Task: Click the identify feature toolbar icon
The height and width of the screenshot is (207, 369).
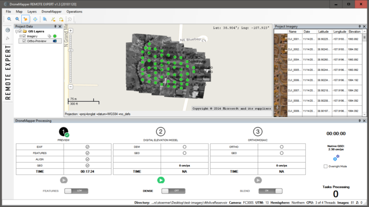Action: [x=45, y=19]
